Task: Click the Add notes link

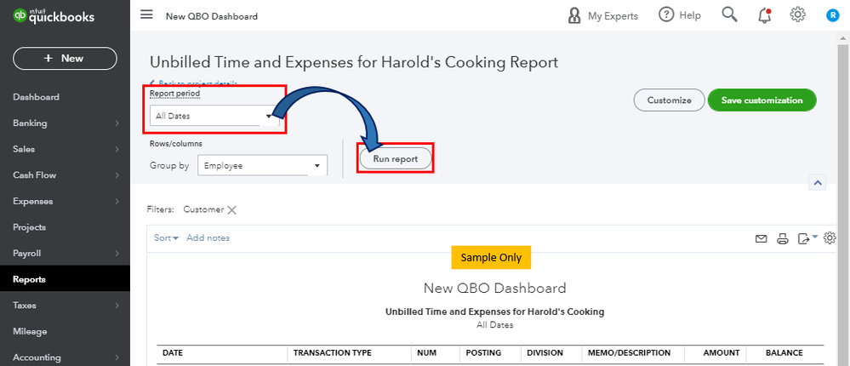Action: [x=208, y=238]
